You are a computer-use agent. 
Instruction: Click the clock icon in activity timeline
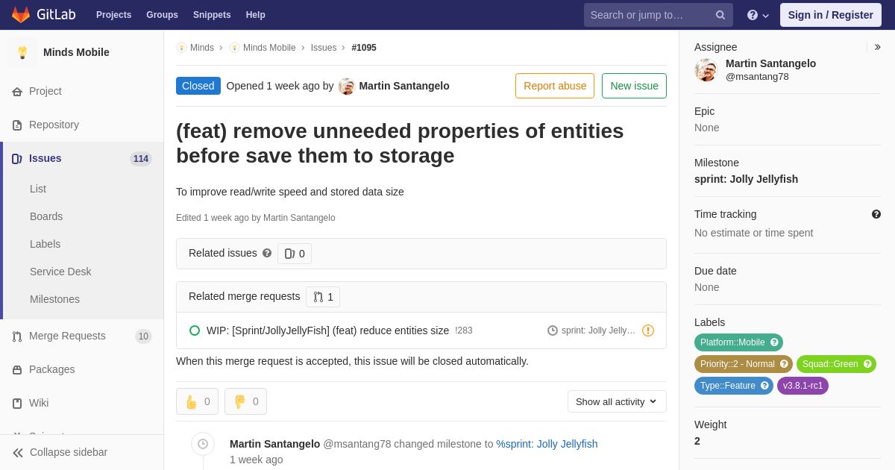coord(203,444)
